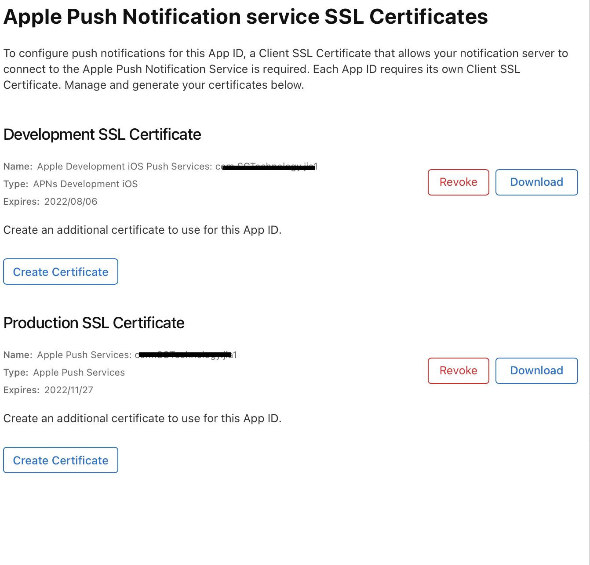Click the 2022/11/27 expiry date

tap(69, 390)
